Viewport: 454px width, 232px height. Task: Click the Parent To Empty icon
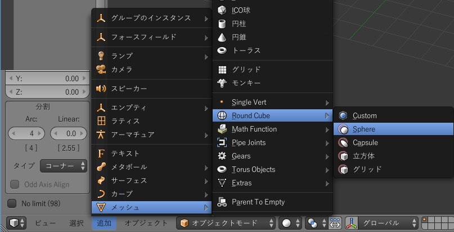pos(222,202)
